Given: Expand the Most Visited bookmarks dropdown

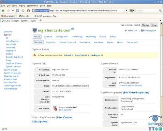Looking at the screenshot, I should point(9,16).
